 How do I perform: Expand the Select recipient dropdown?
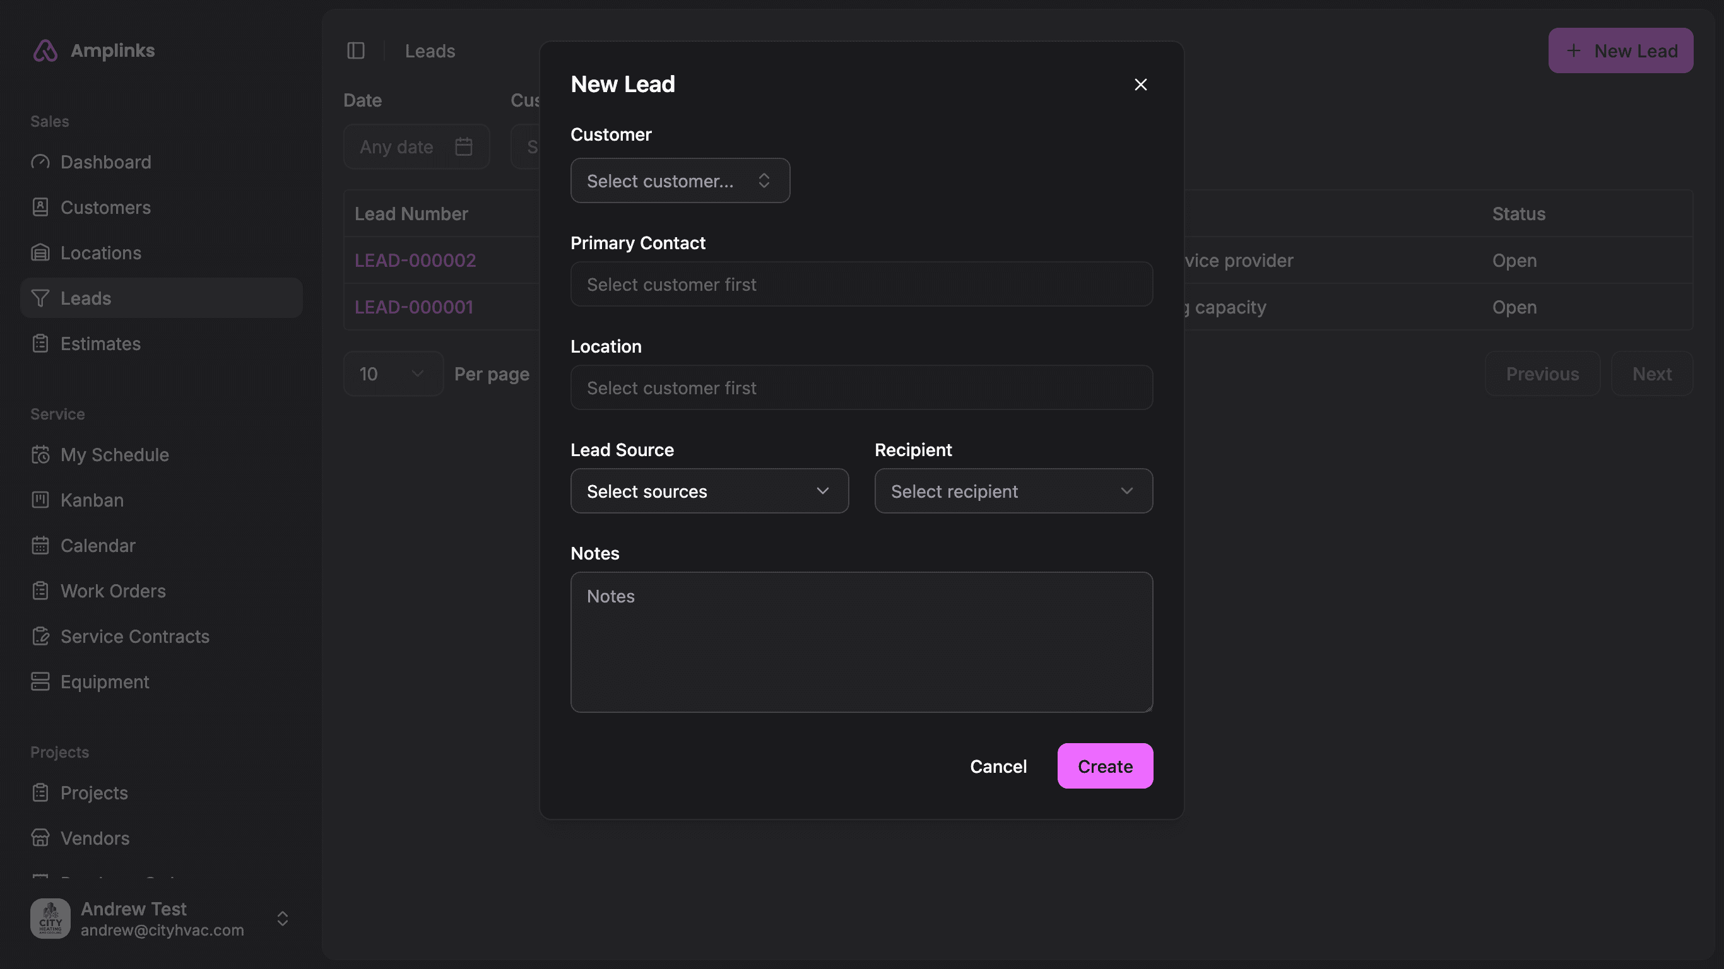click(x=1013, y=491)
